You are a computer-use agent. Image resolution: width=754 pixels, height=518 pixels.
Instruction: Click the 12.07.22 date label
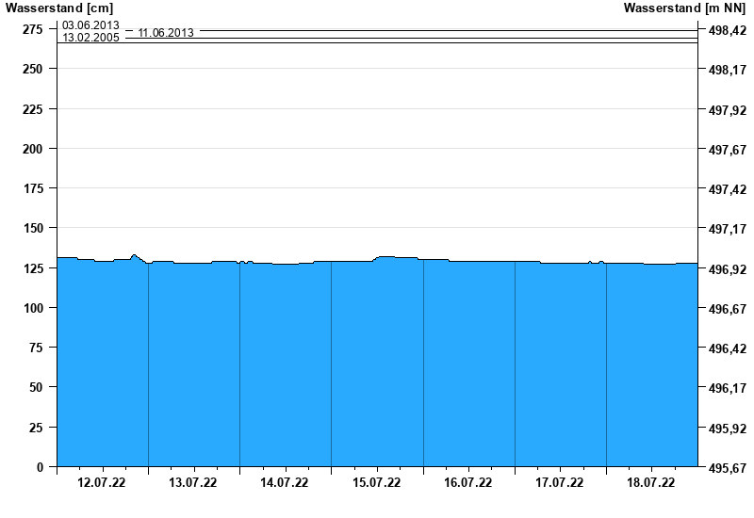point(102,483)
